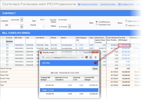View site information icon in address bar
The height and width of the screenshot is (101, 142).
tap(43, 57)
